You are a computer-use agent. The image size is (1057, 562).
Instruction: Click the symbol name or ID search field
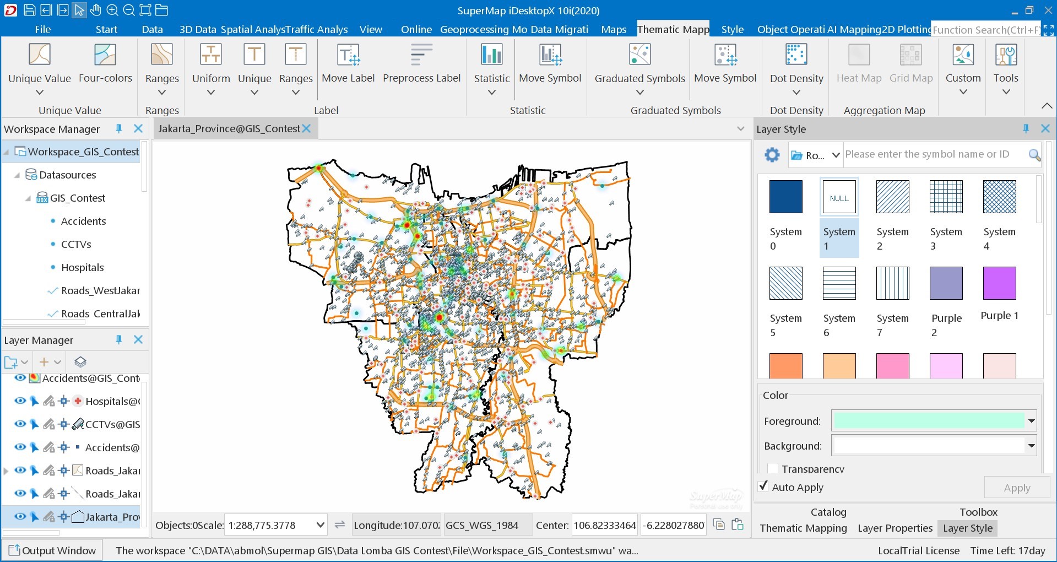click(x=934, y=155)
